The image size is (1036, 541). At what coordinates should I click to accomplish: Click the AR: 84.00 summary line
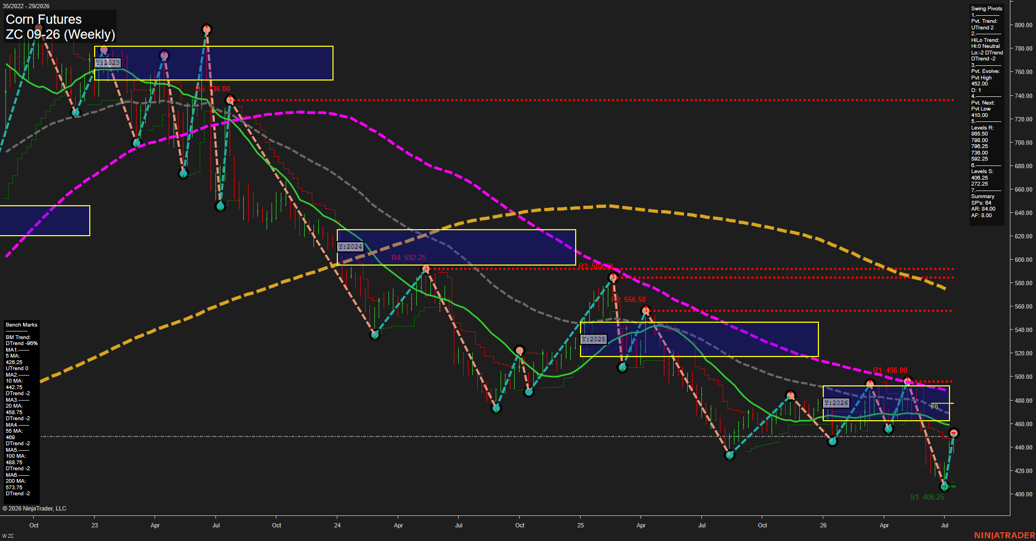pyautogui.click(x=983, y=209)
